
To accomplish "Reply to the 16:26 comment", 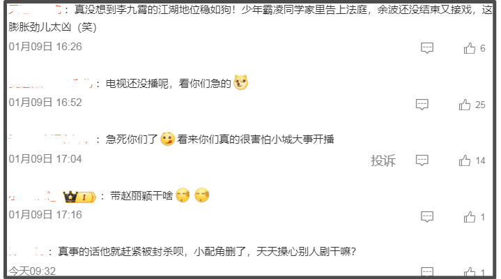I will click(x=427, y=48).
